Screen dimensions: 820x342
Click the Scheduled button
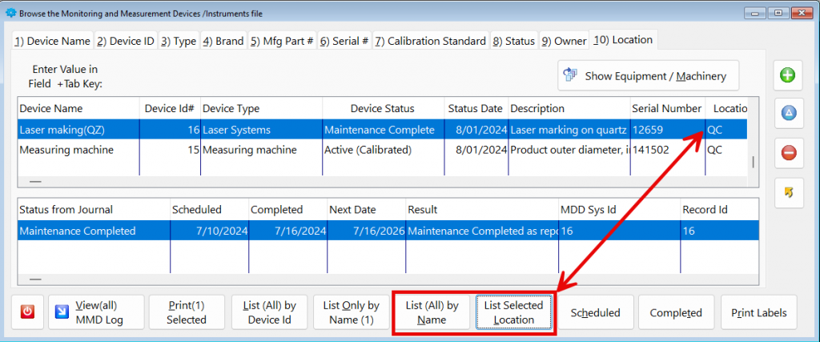coord(595,312)
